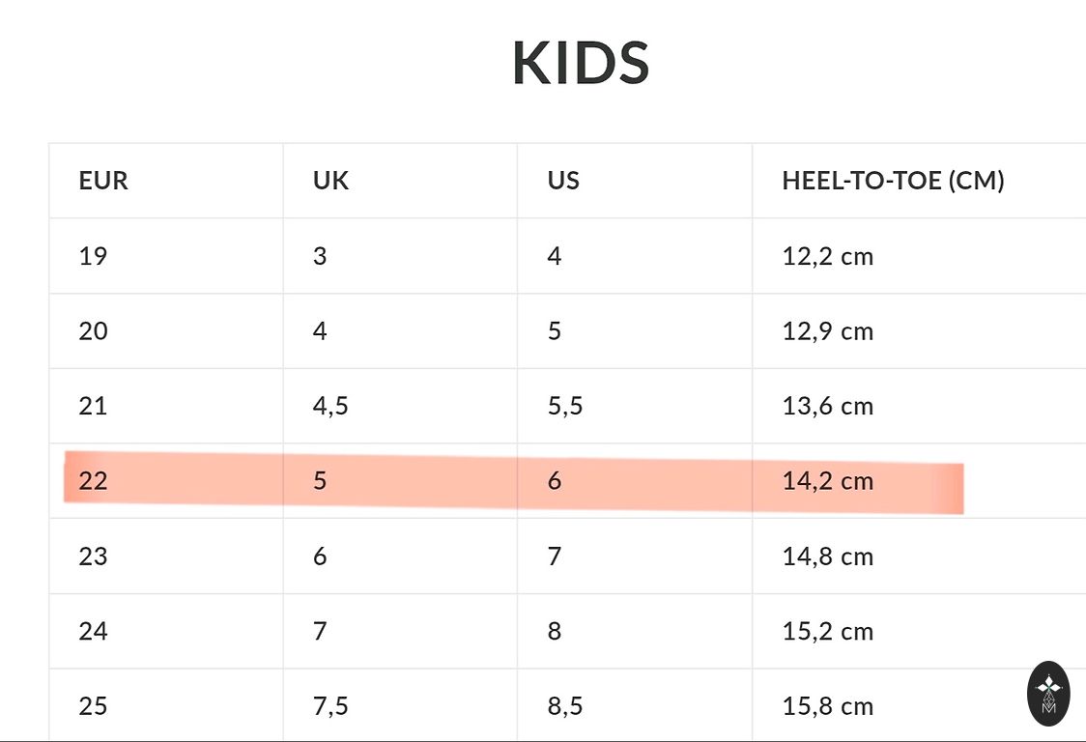Click US size 5,5 cell

(x=564, y=407)
